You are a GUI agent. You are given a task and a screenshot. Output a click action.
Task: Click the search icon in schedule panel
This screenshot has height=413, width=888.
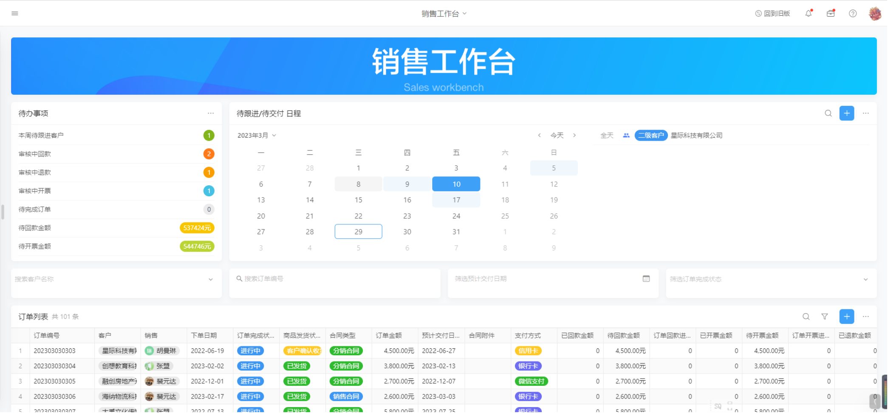tap(828, 113)
